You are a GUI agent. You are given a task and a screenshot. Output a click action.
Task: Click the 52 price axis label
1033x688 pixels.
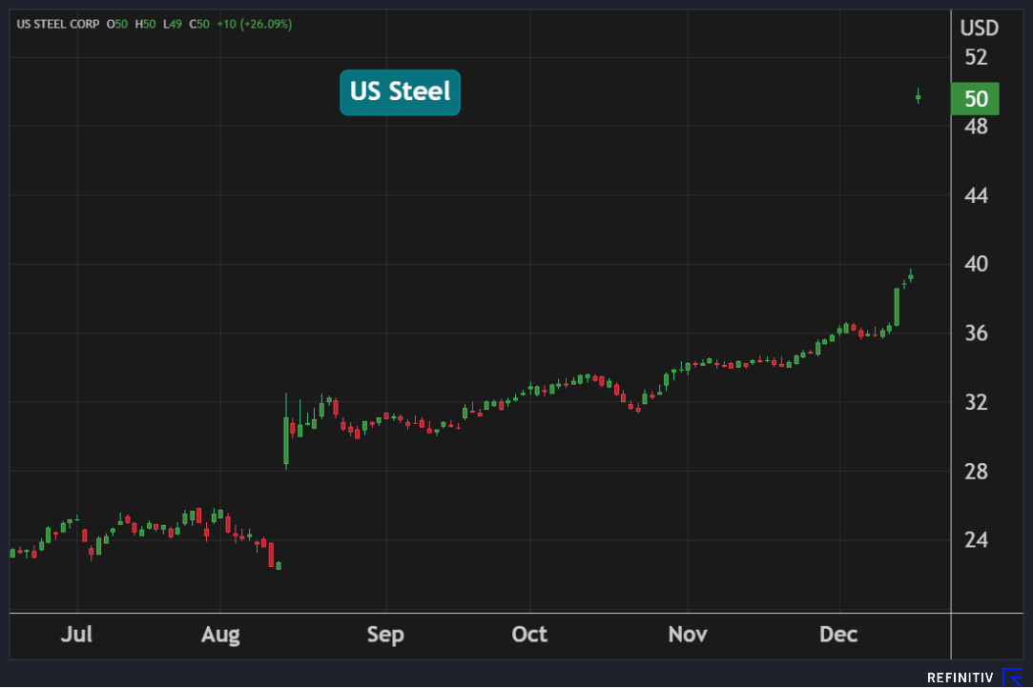(x=975, y=58)
